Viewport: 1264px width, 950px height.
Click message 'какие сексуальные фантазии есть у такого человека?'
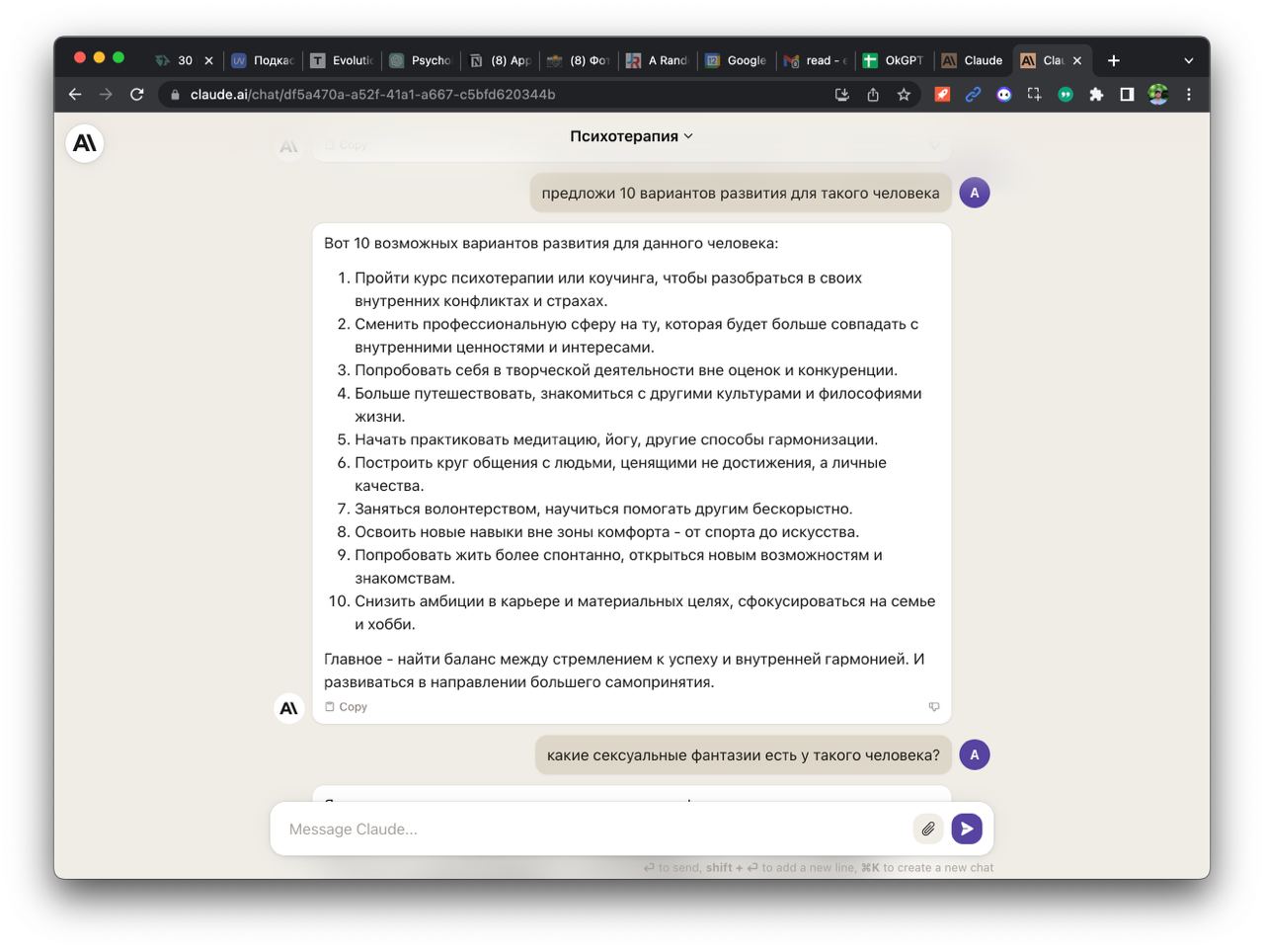(x=744, y=754)
